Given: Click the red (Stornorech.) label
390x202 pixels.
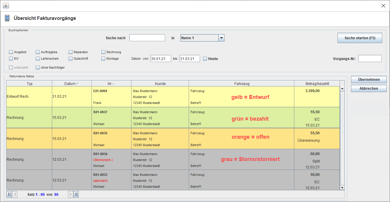Looking at the screenshot, I should pos(103,160).
